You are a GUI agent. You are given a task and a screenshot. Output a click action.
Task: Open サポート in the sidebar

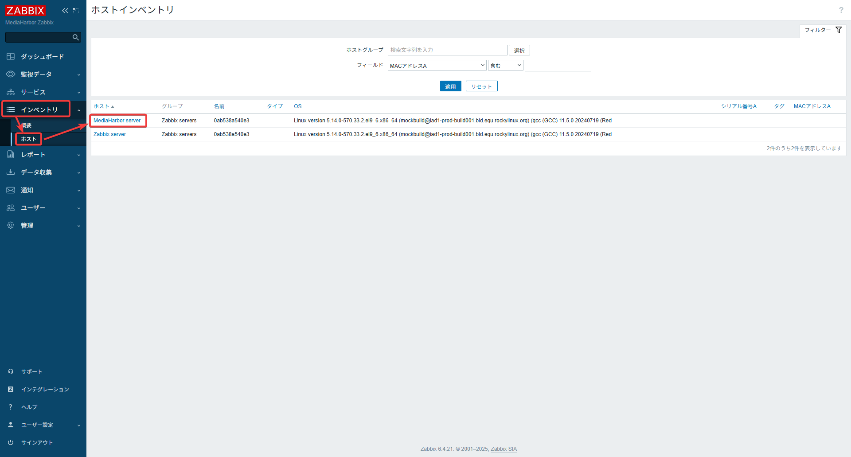pyautogui.click(x=31, y=371)
